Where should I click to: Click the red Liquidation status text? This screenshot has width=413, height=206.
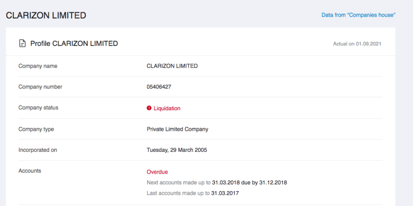pyautogui.click(x=167, y=108)
